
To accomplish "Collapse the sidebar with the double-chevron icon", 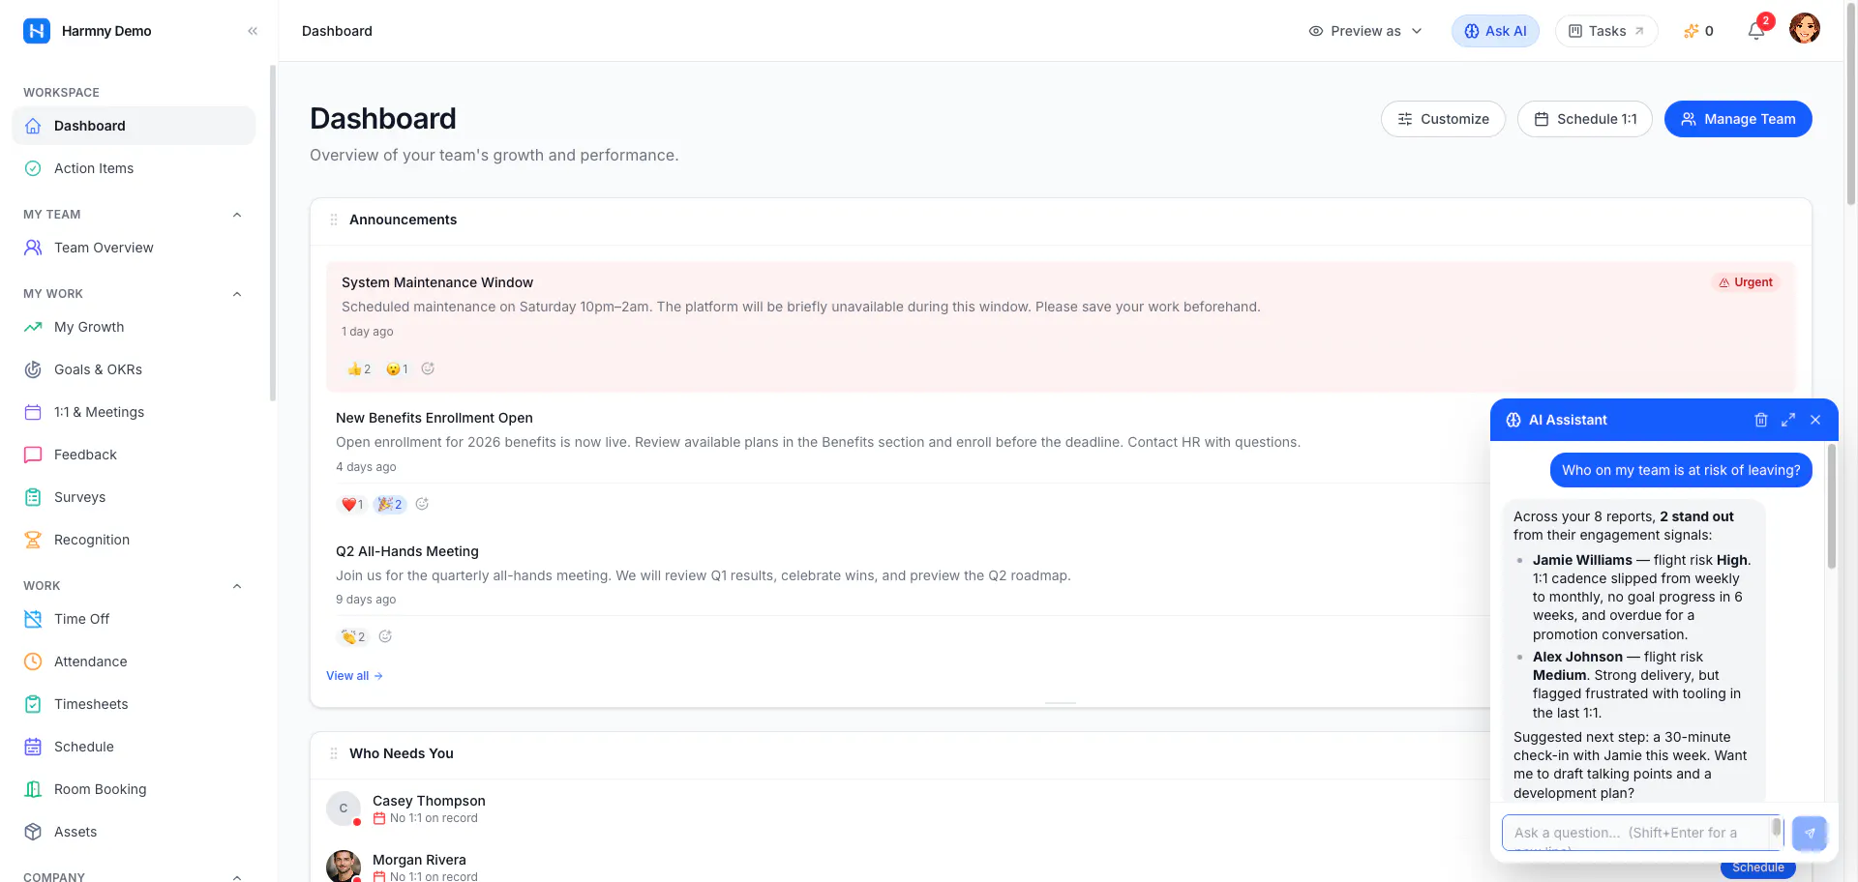I will click(x=253, y=31).
